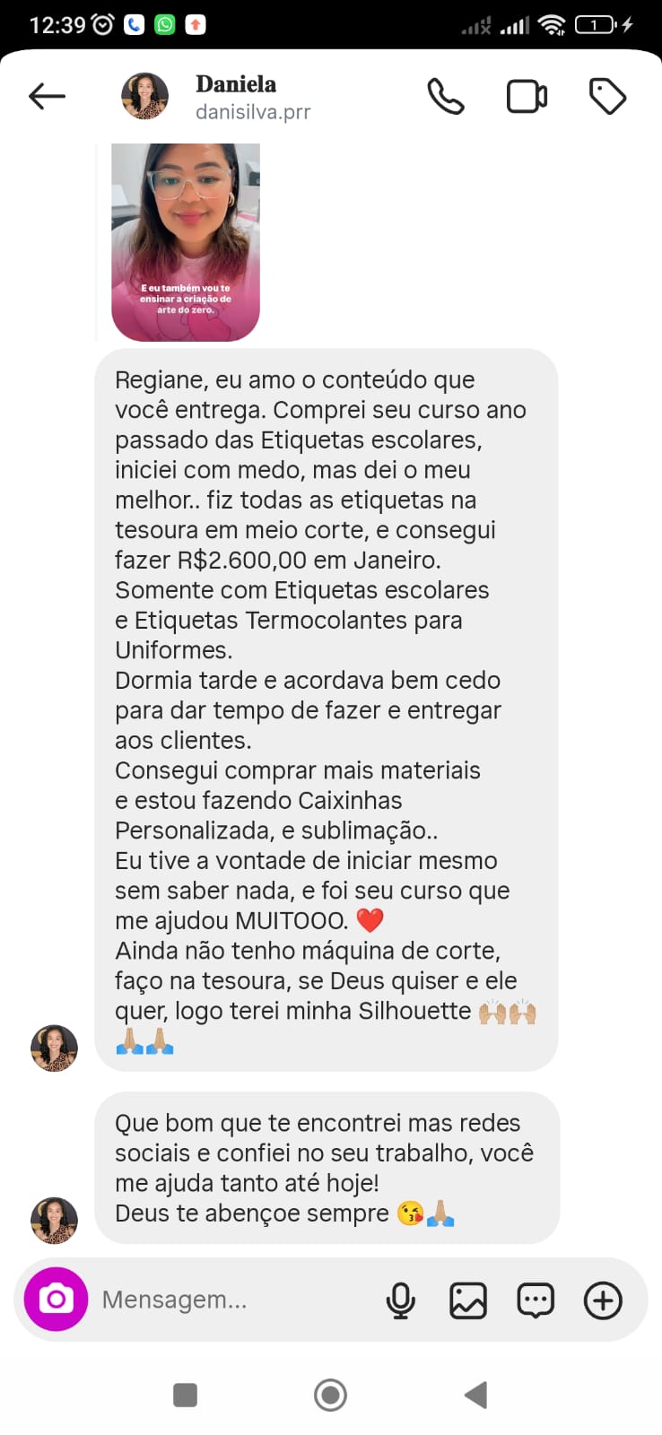The image size is (662, 1435).
Task: Open the image gallery picker icon
Action: [467, 1300]
